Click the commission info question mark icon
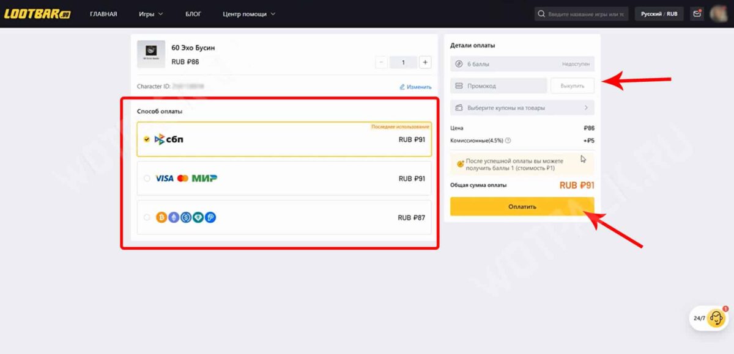734x354 pixels. click(x=508, y=140)
